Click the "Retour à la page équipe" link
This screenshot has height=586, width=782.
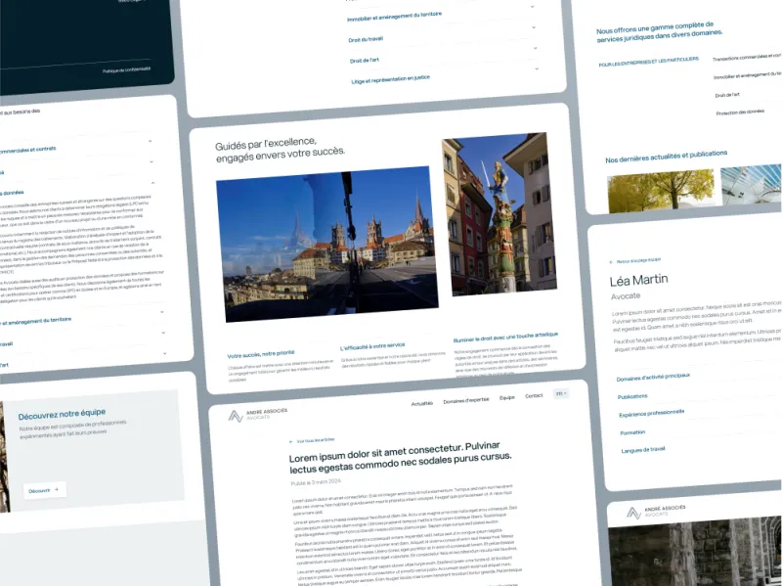[638, 260]
